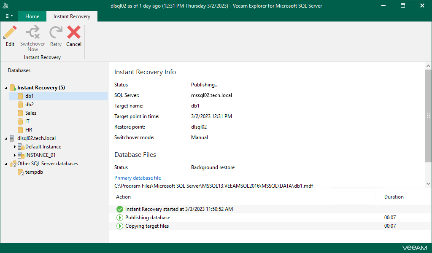This screenshot has width=432, height=253.
Task: Click the Switchover Now icon
Action: [x=32, y=33]
